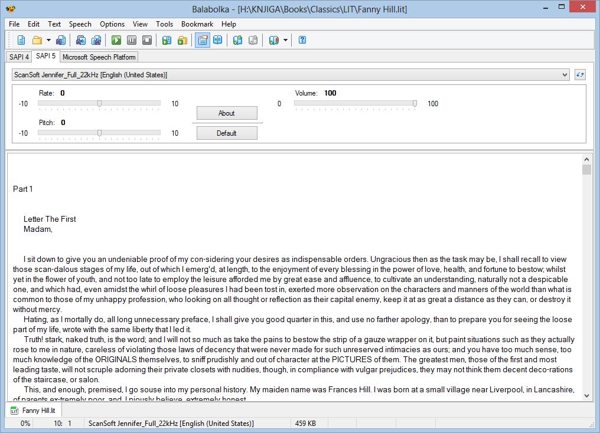Image resolution: width=600 pixels, height=433 pixels.
Task: Save the document with the floppy icon
Action: coord(61,40)
